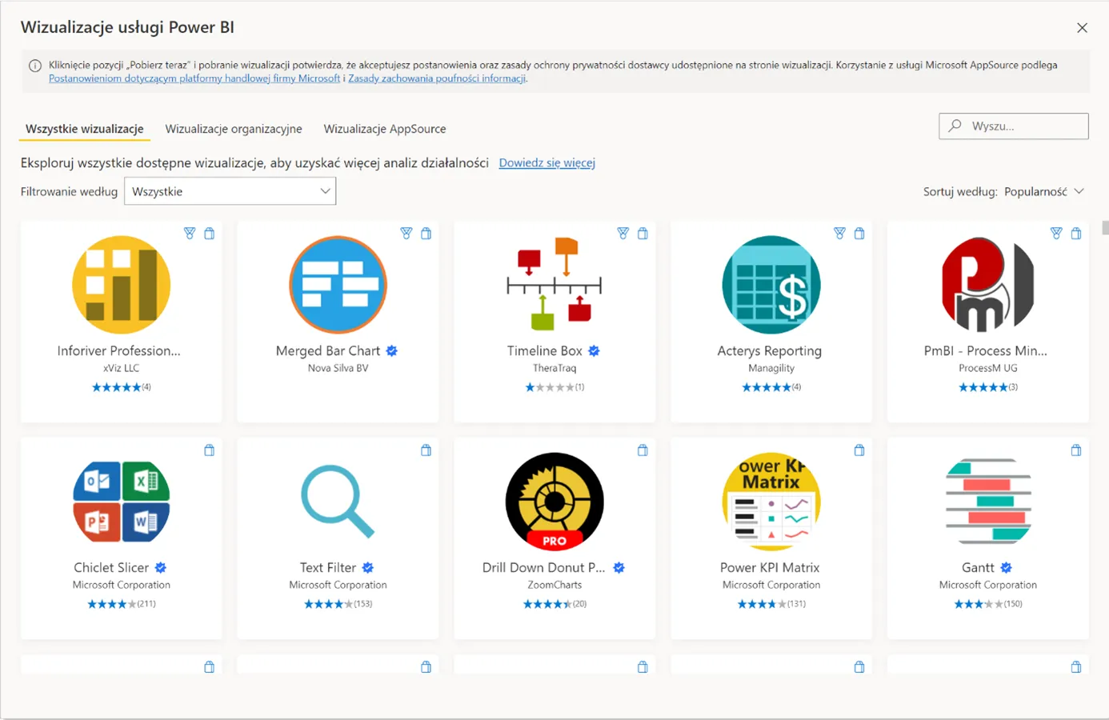Click the "Gantt" title text
This screenshot has width=1109, height=720.
pos(979,567)
